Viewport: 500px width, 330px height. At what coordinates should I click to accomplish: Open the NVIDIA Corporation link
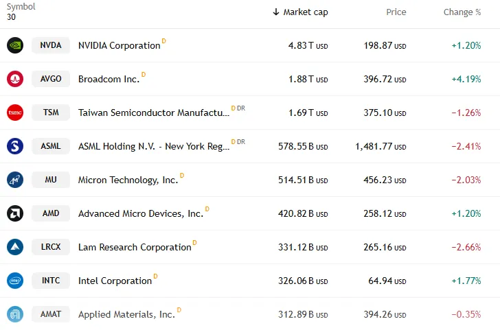119,46
